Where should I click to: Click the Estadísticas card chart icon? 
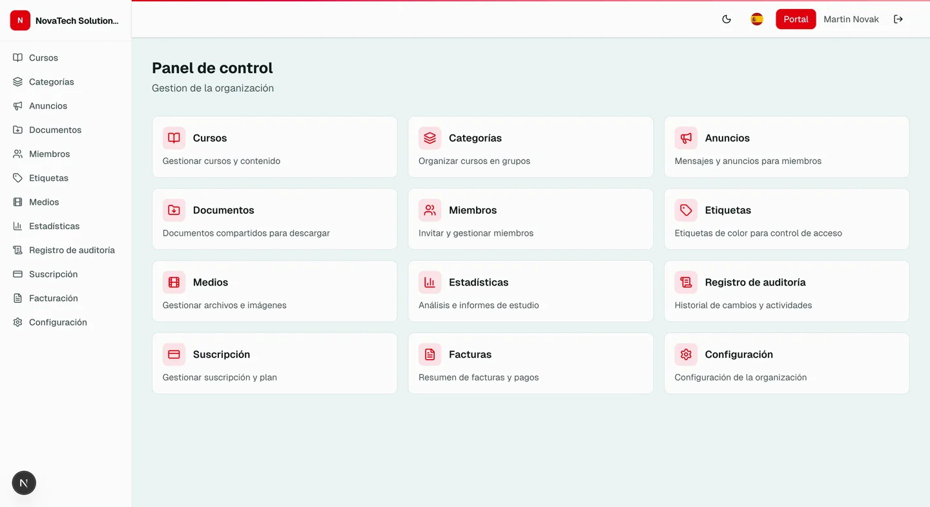(x=430, y=282)
